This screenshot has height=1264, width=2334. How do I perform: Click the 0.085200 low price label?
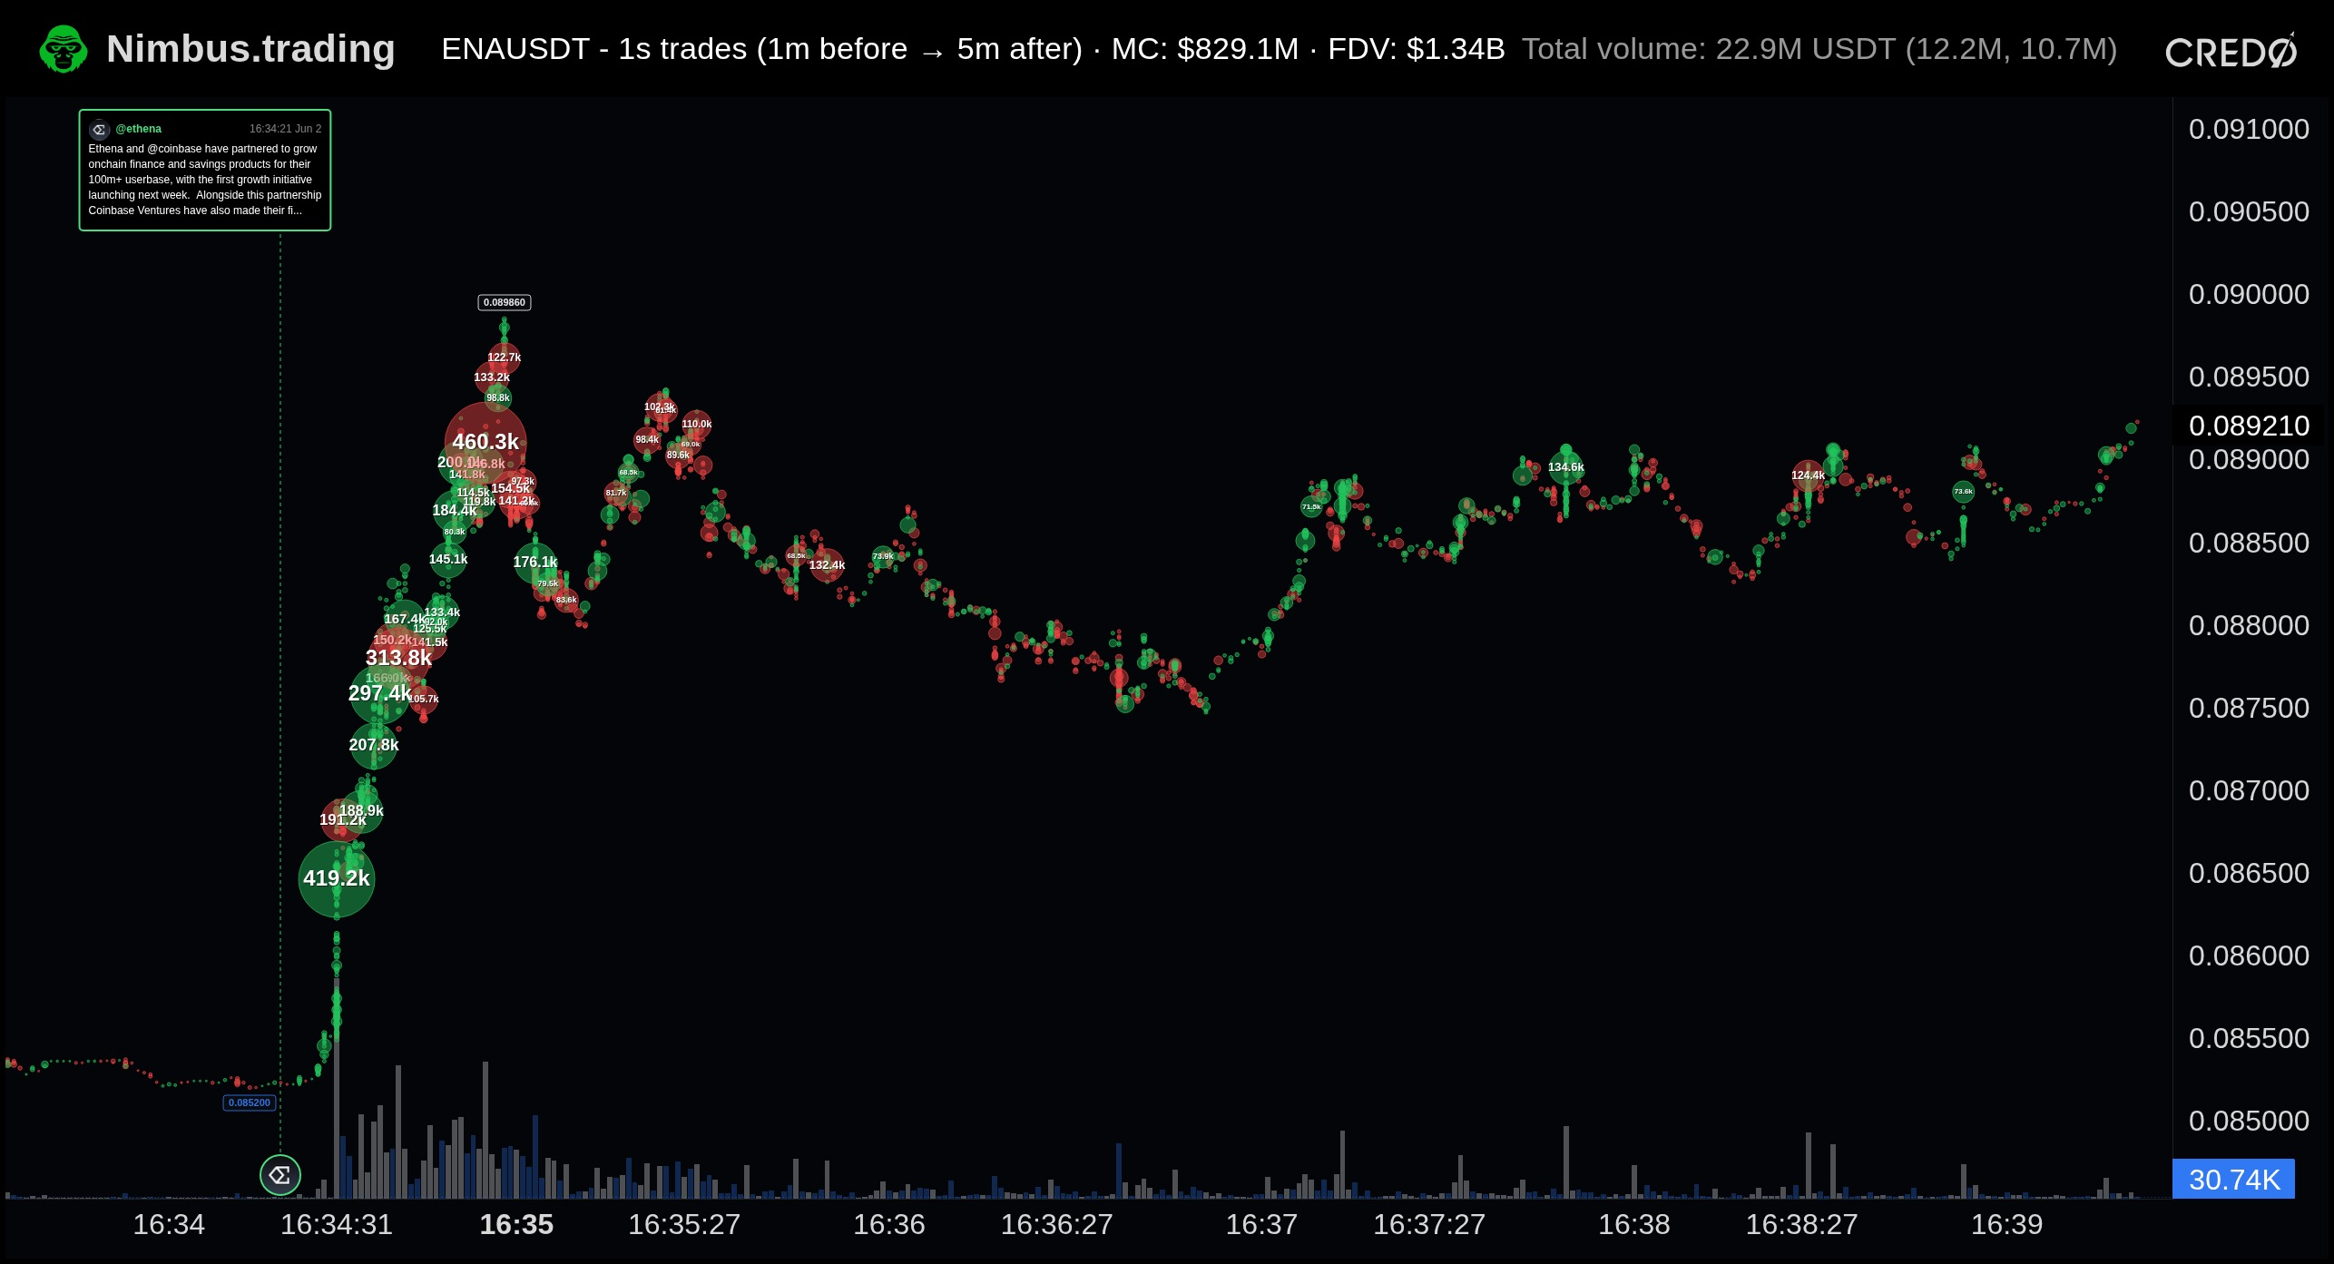(x=250, y=1102)
